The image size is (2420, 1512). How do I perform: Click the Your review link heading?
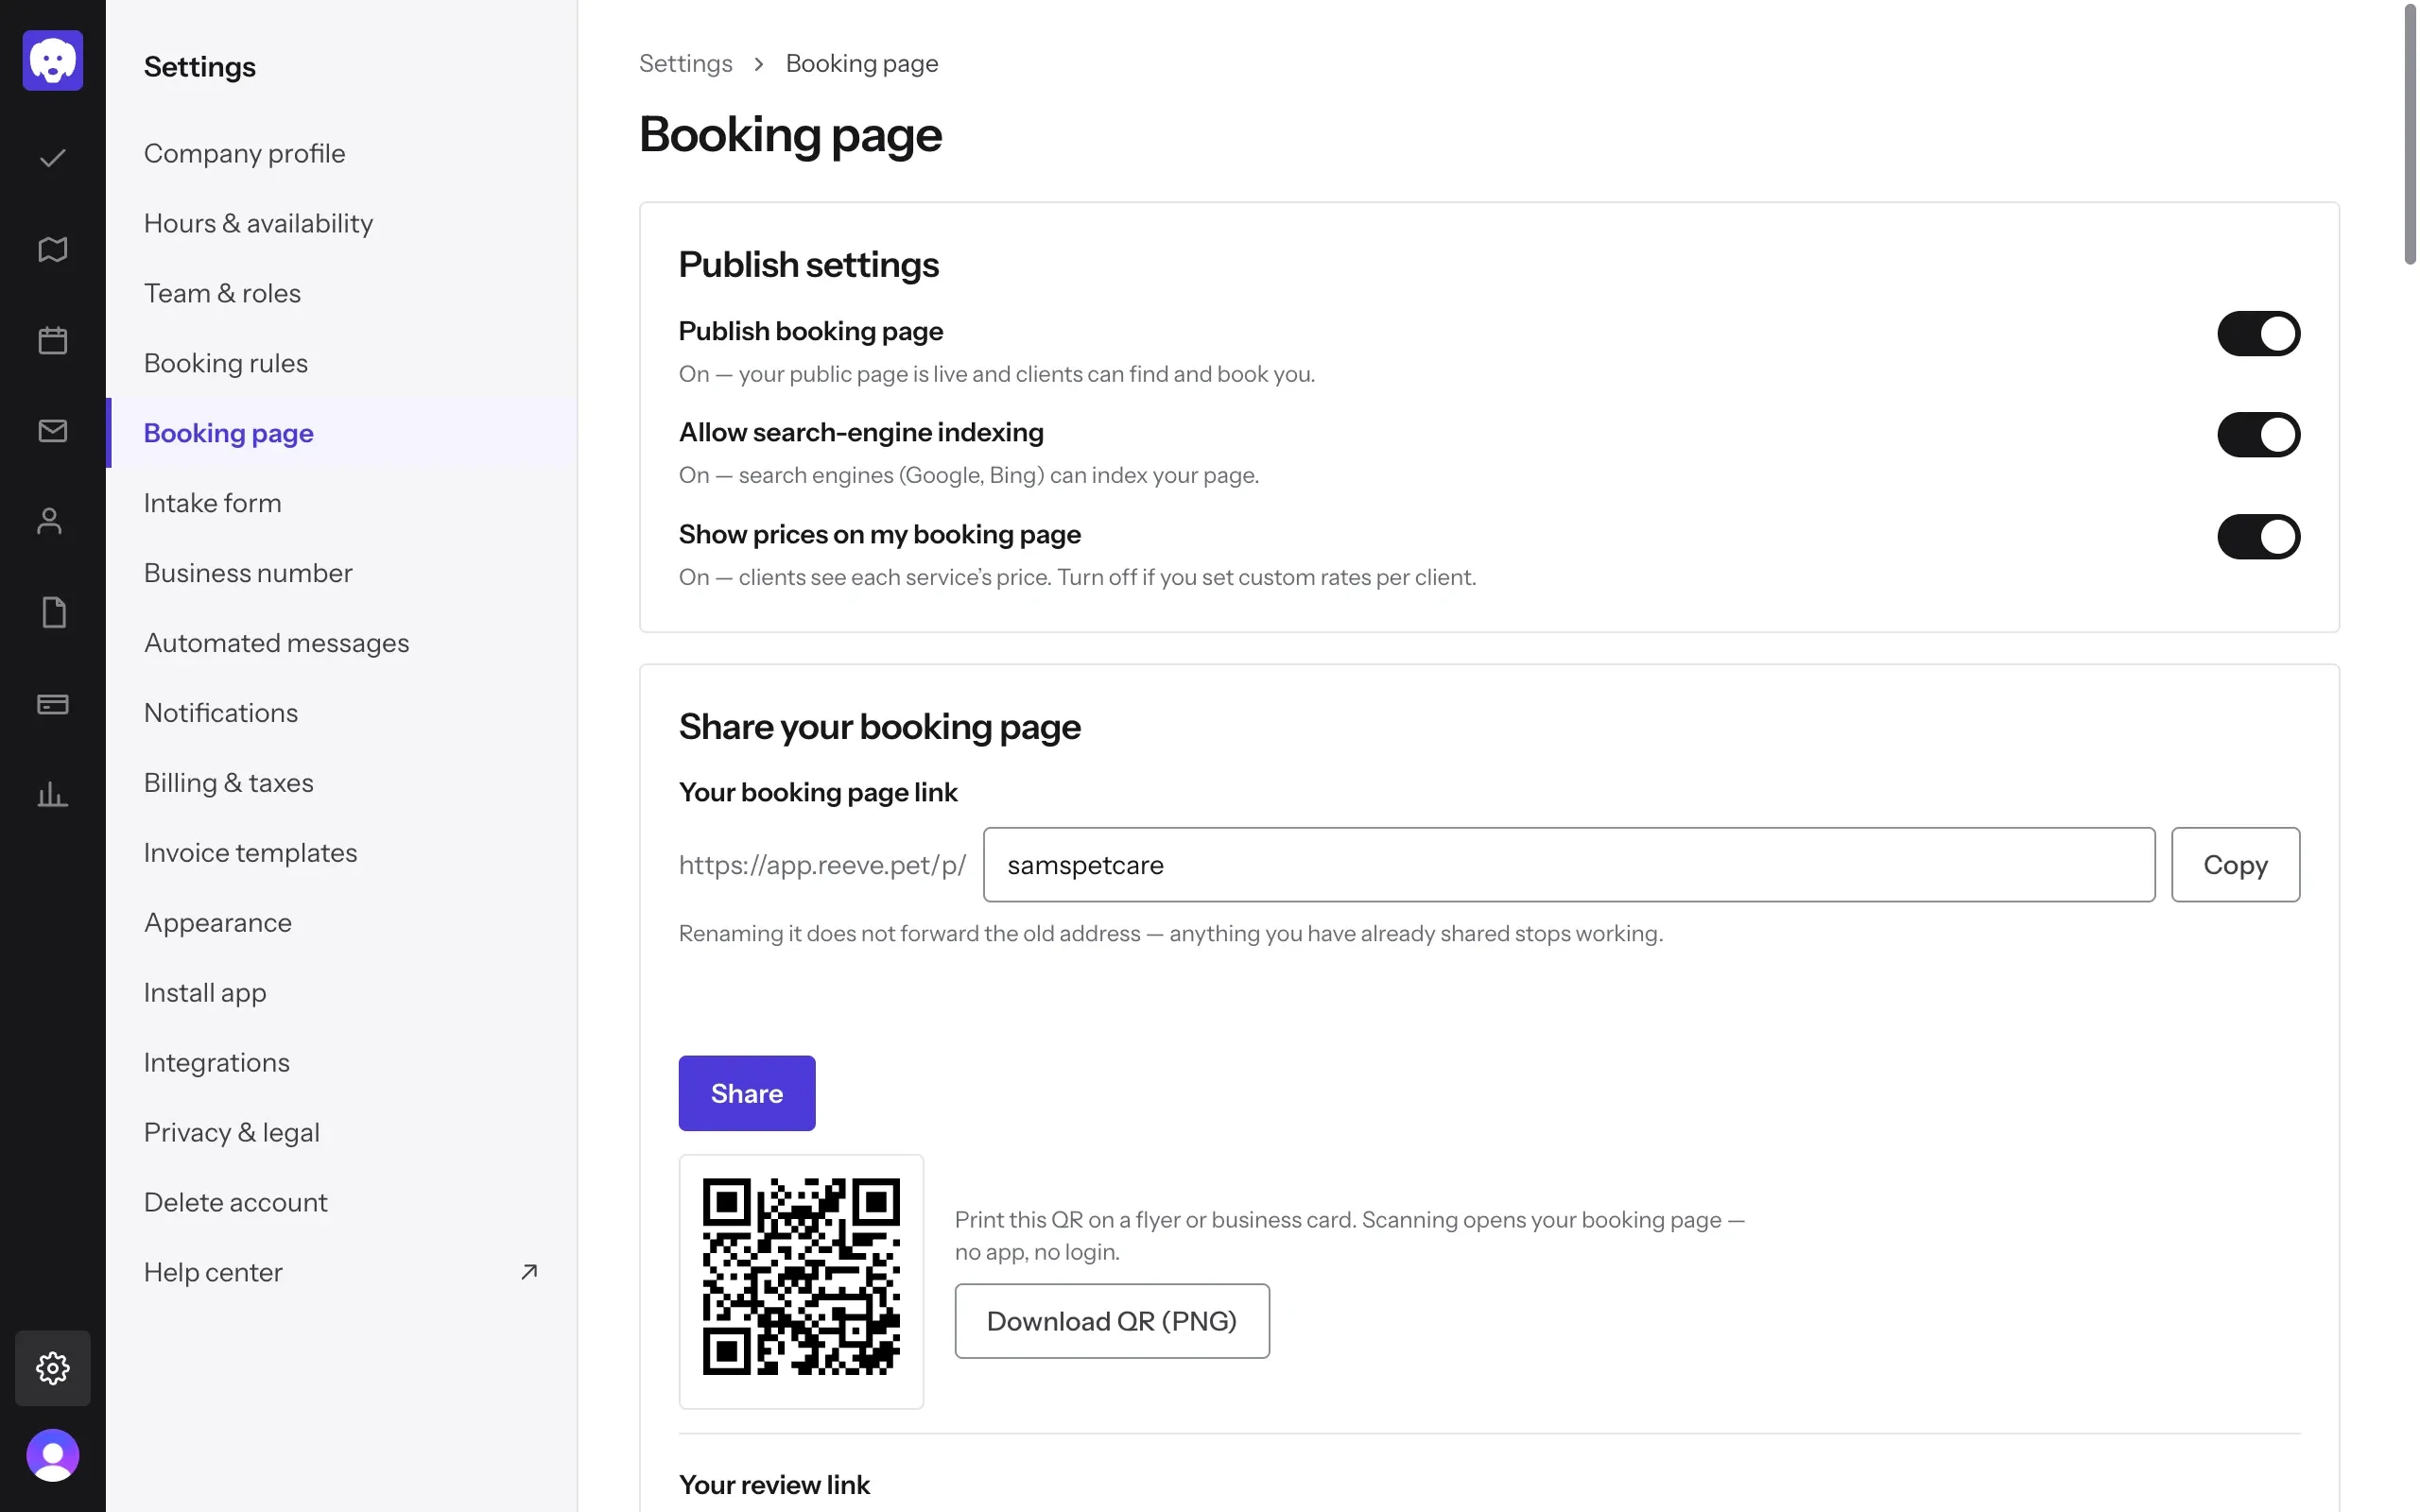point(774,1484)
